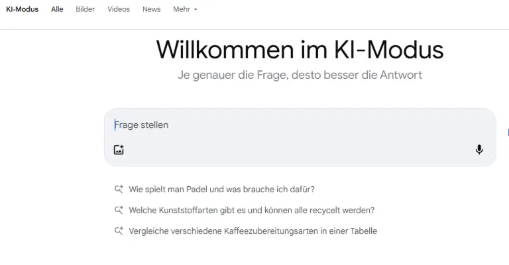This screenshot has height=265, width=509.
Task: Go to the Videos tab
Action: 119,9
